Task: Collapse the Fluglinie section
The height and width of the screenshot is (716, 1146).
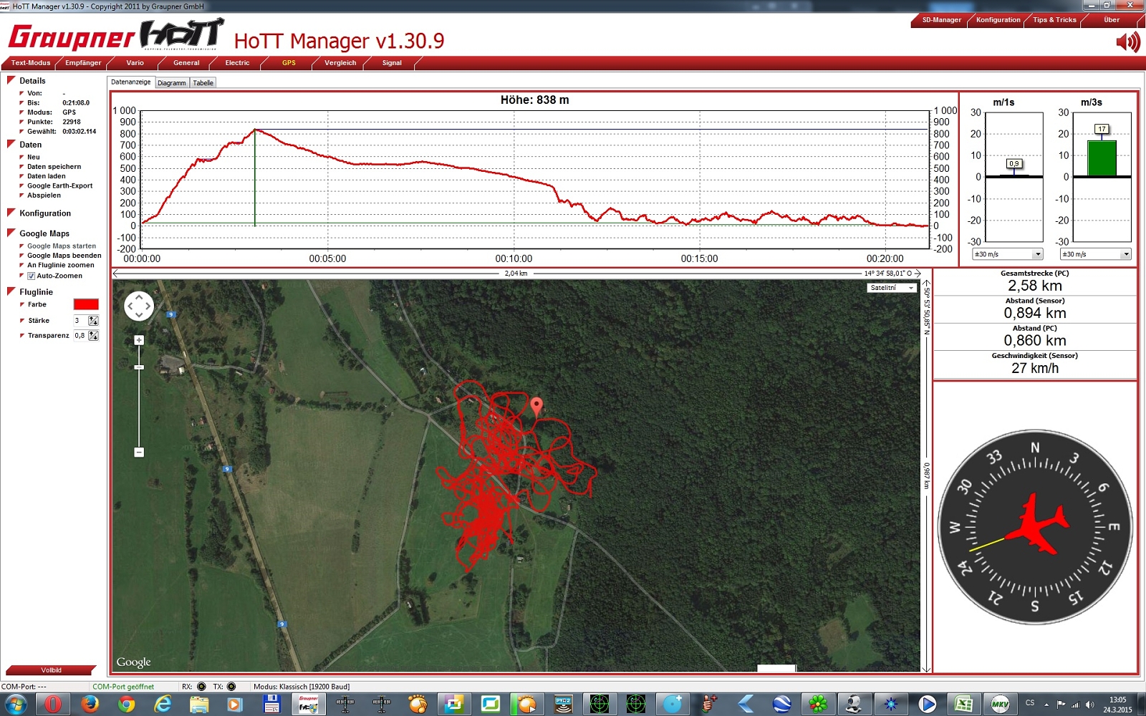Action: click(x=11, y=291)
